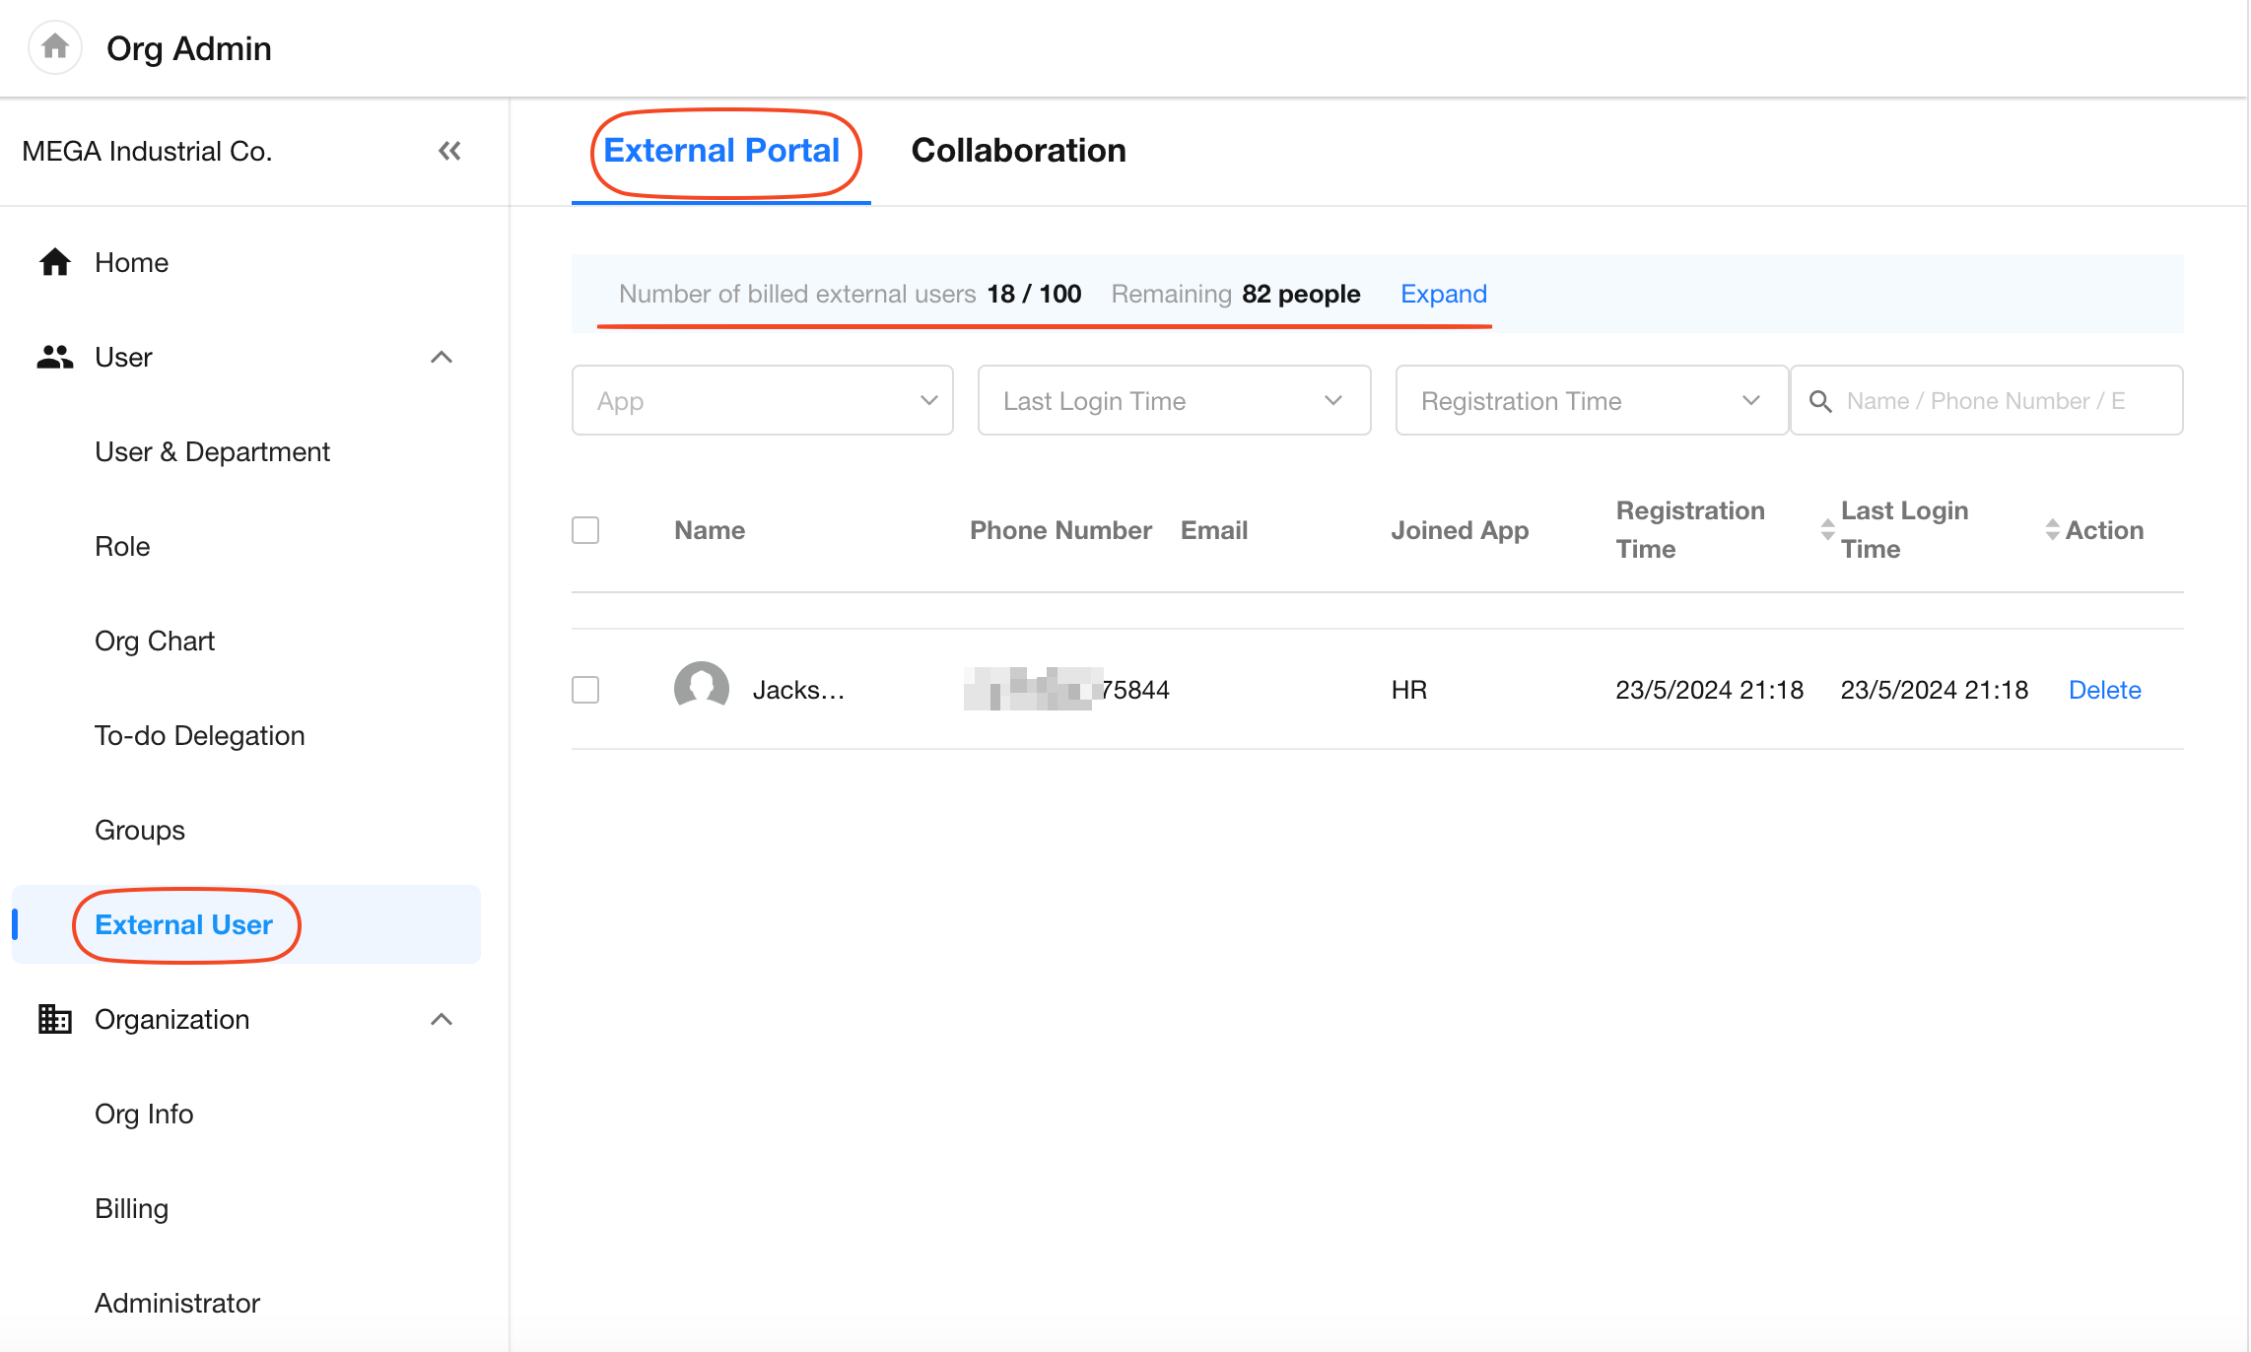Check the Jackson row checkbox
Viewport: 2251px width, 1352px height.
(585, 689)
